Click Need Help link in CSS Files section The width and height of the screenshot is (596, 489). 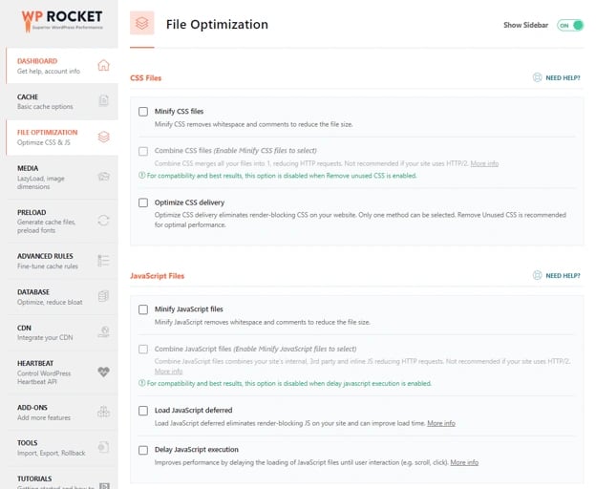pos(556,77)
